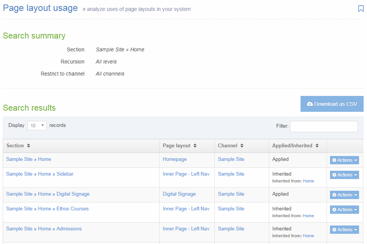Image resolution: width=367 pixels, height=244 pixels.
Task: Open the Display records count dropdown
Action: tap(37, 125)
